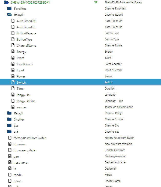Select the ButtonReverse state

point(27,33)
